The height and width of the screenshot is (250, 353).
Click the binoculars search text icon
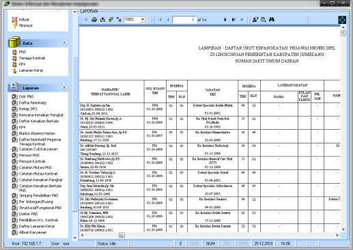pyautogui.click(x=272, y=20)
